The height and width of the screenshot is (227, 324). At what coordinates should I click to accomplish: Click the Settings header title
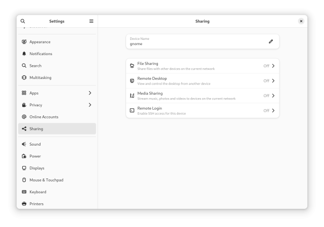tap(57, 21)
